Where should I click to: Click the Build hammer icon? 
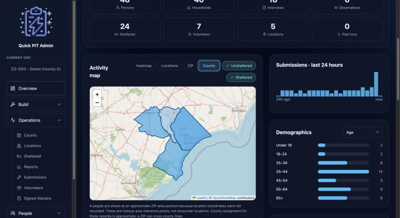click(x=13, y=105)
